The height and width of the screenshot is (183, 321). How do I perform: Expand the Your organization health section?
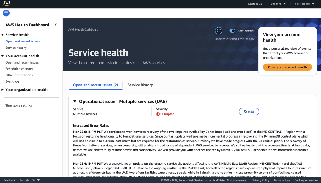[3, 90]
